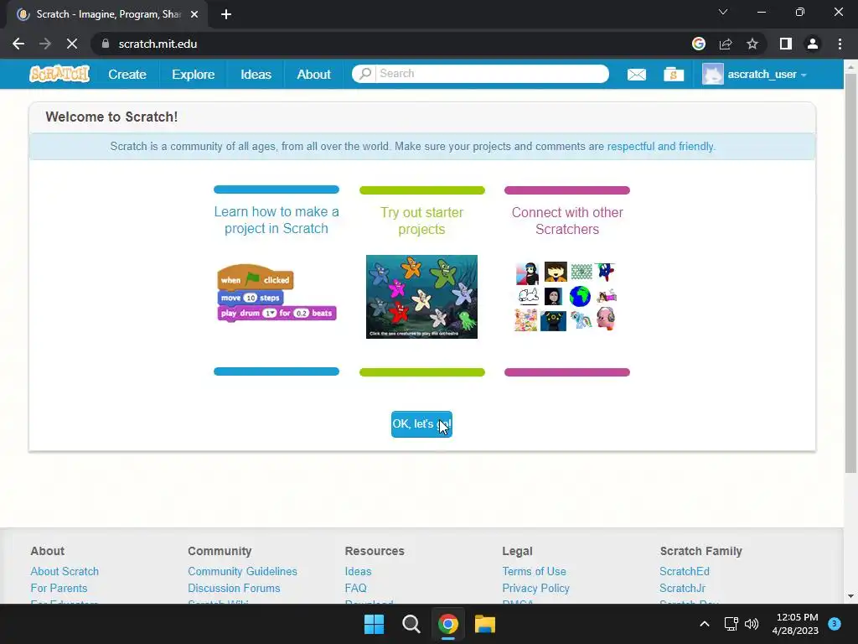This screenshot has height=644, width=858.
Task: Open the Privacy Policy footer link
Action: tap(535, 588)
